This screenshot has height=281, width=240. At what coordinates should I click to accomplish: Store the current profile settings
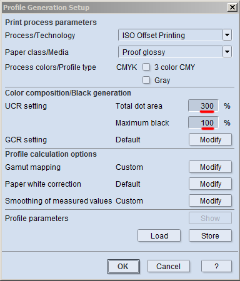coord(210,235)
